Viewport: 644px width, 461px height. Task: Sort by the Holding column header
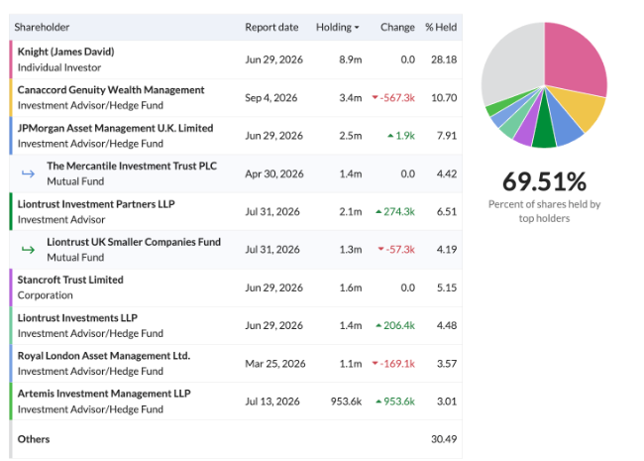pos(337,27)
